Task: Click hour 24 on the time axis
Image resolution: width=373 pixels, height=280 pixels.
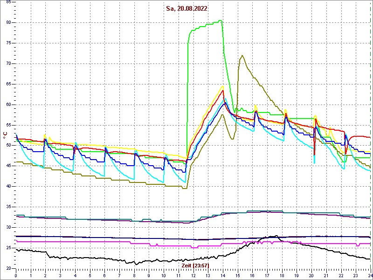Action: point(370,276)
